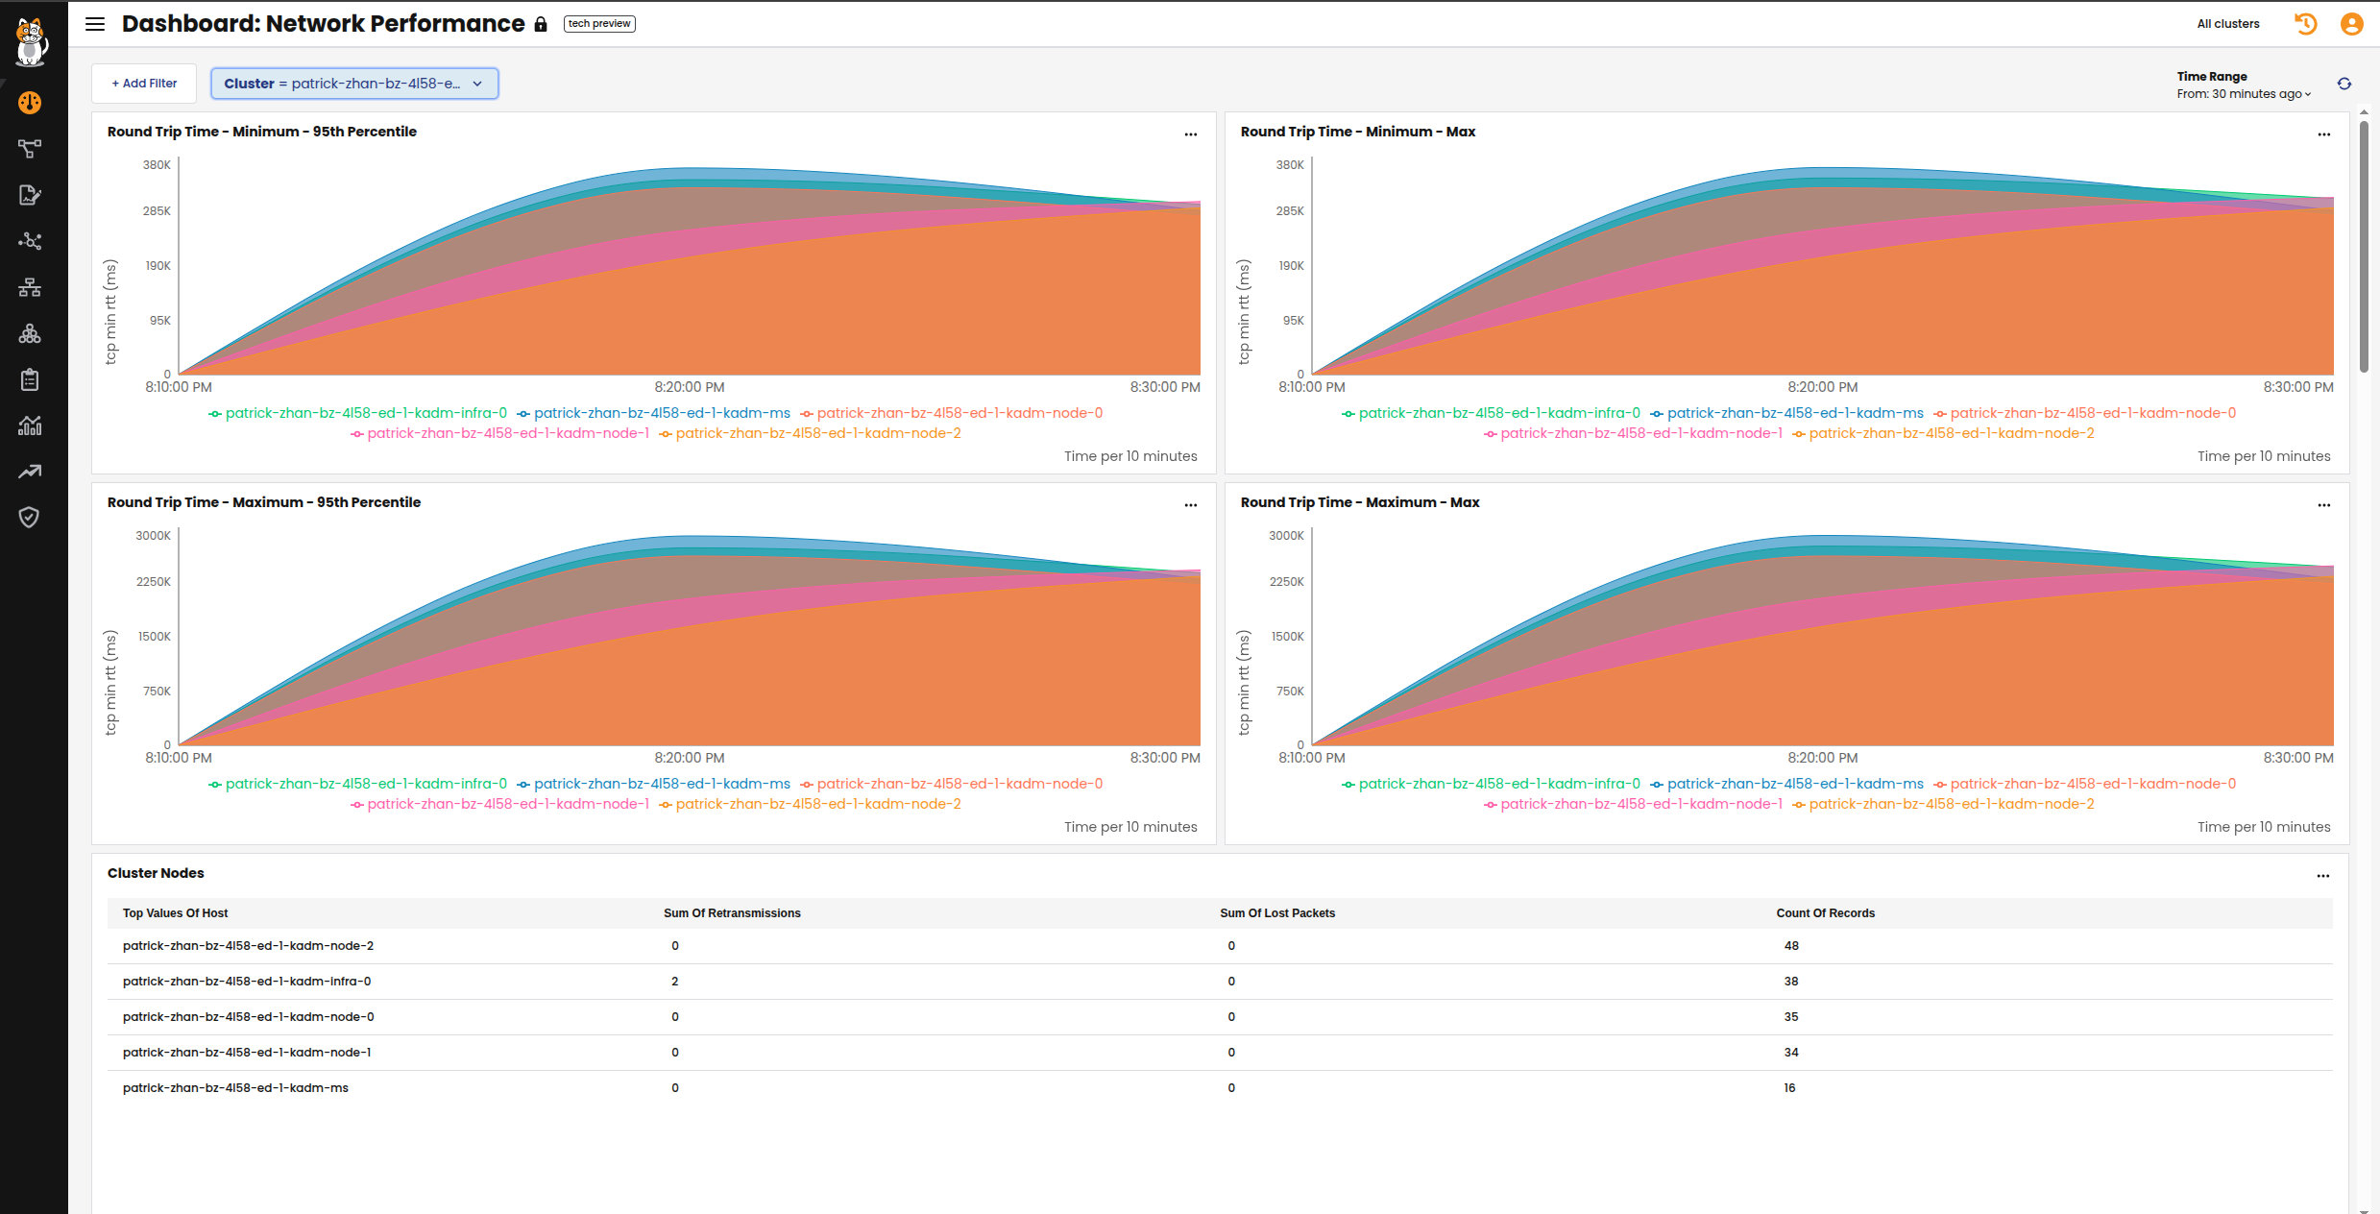Open the Cluster Nodes panel options menu
2380x1214 pixels.
coord(2324,875)
